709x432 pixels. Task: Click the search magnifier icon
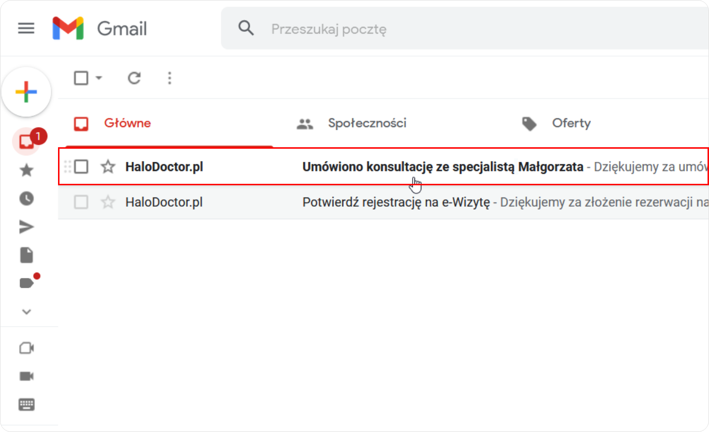tap(246, 28)
